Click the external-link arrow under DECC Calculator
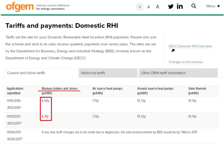The width and height of the screenshot is (224, 150). [x=173, y=50]
